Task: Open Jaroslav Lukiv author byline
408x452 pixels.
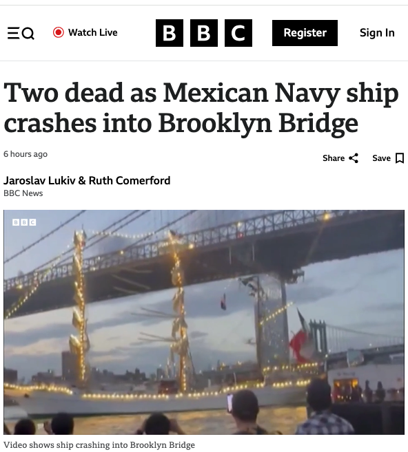Action: pyautogui.click(x=39, y=181)
